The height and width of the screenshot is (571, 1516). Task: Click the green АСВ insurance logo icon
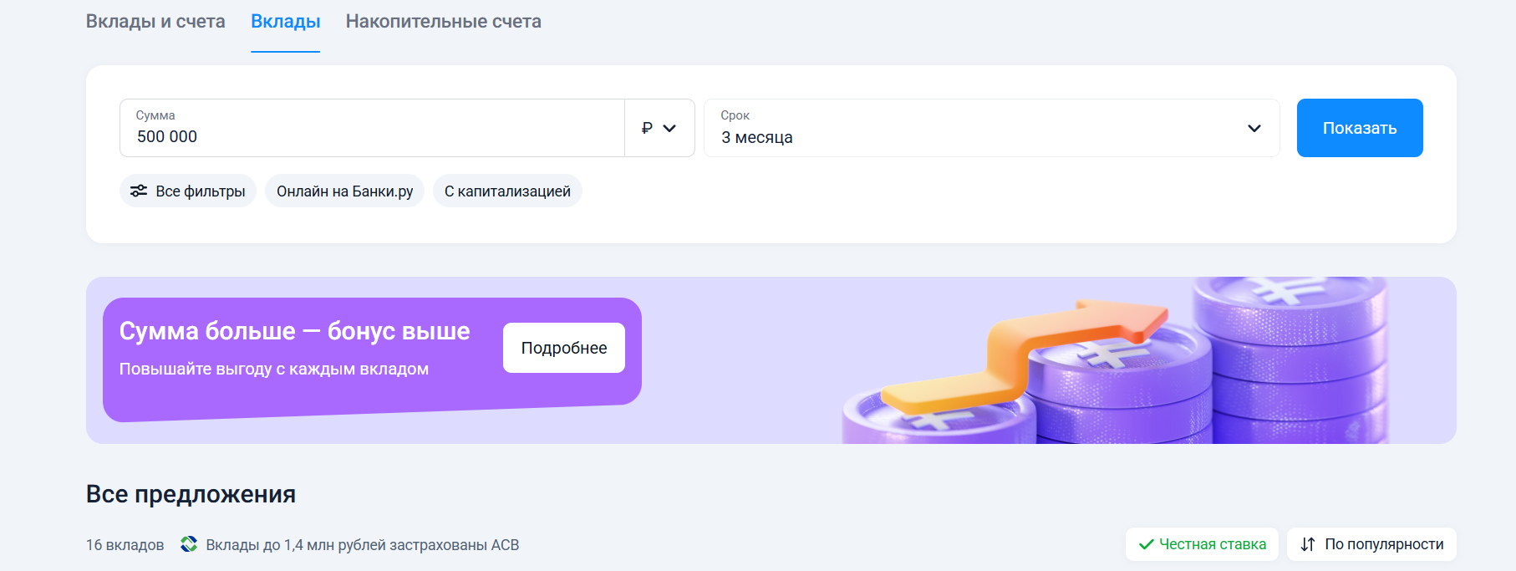pyautogui.click(x=189, y=544)
